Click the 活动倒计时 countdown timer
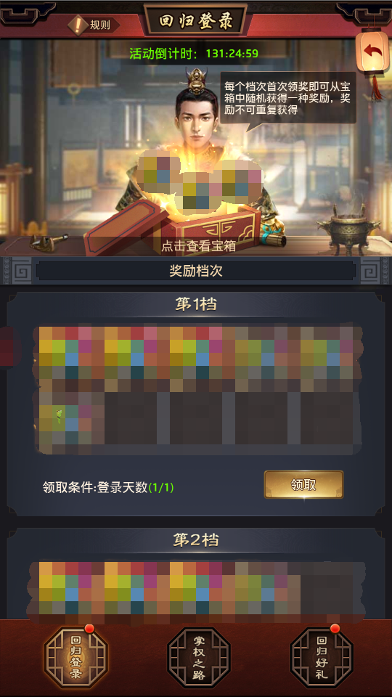The width and height of the screenshot is (392, 697). pos(194,54)
